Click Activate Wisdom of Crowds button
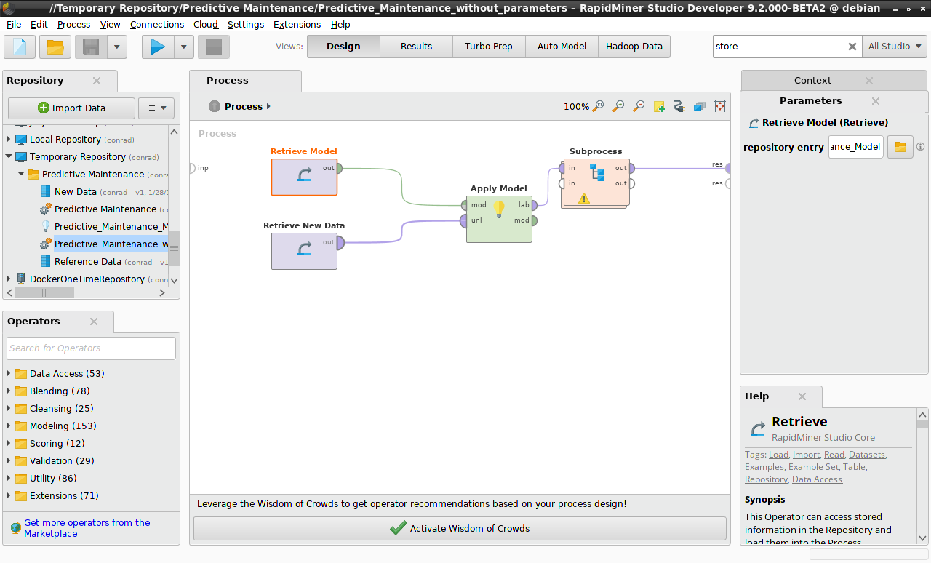931x563 pixels. pyautogui.click(x=460, y=529)
